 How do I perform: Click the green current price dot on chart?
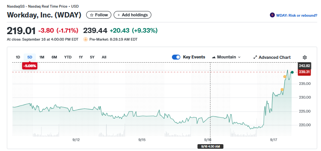(x=292, y=72)
